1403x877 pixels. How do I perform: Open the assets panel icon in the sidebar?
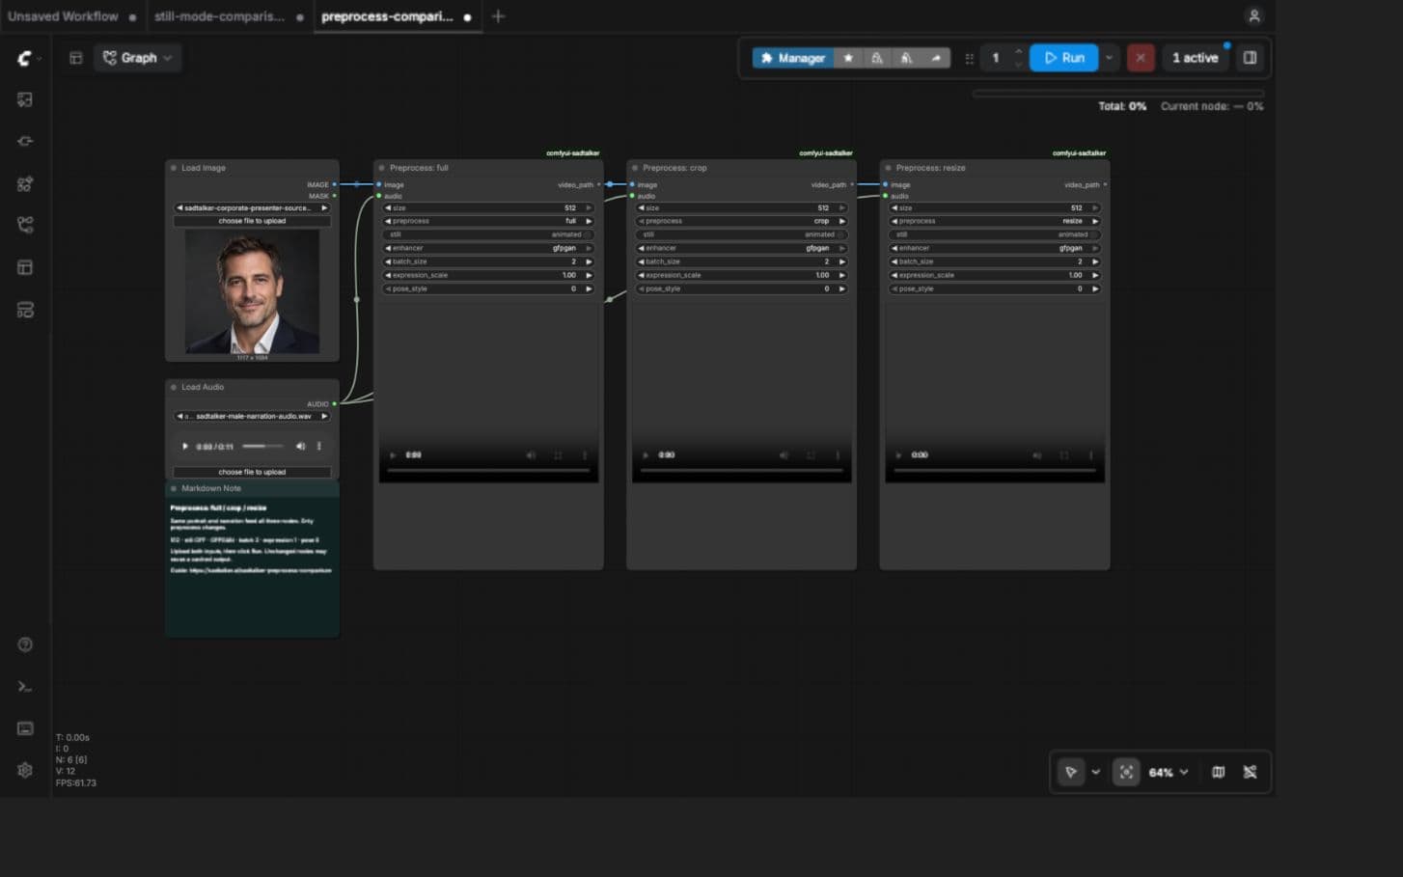click(25, 99)
